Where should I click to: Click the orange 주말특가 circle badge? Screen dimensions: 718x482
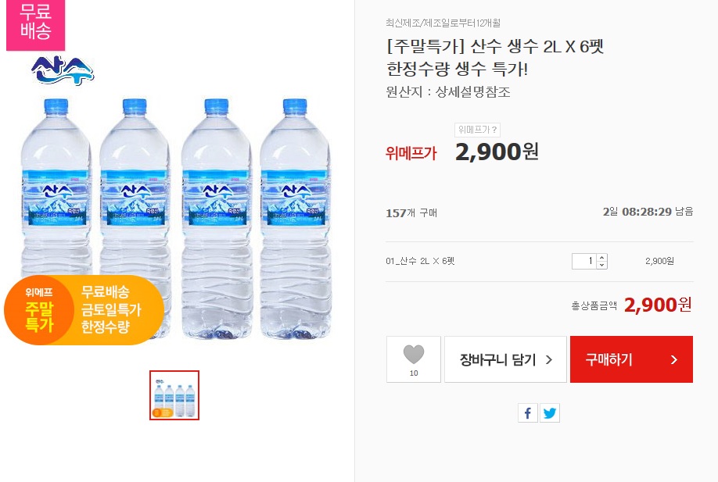pyautogui.click(x=39, y=310)
